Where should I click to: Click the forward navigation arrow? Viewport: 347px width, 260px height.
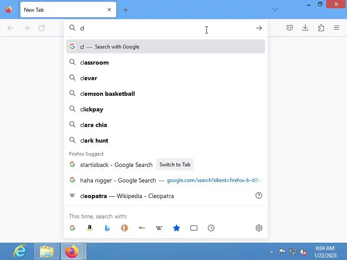(26, 28)
